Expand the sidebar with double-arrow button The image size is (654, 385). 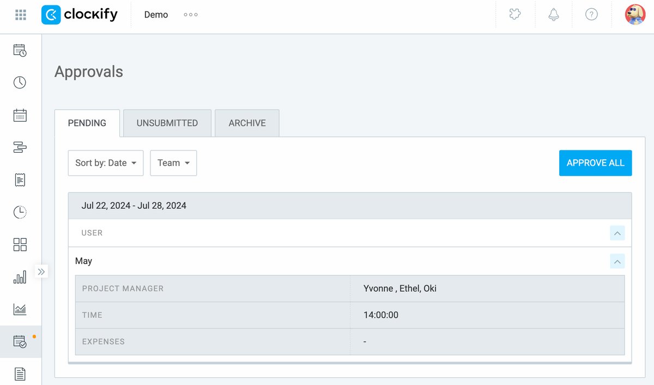[x=41, y=271]
